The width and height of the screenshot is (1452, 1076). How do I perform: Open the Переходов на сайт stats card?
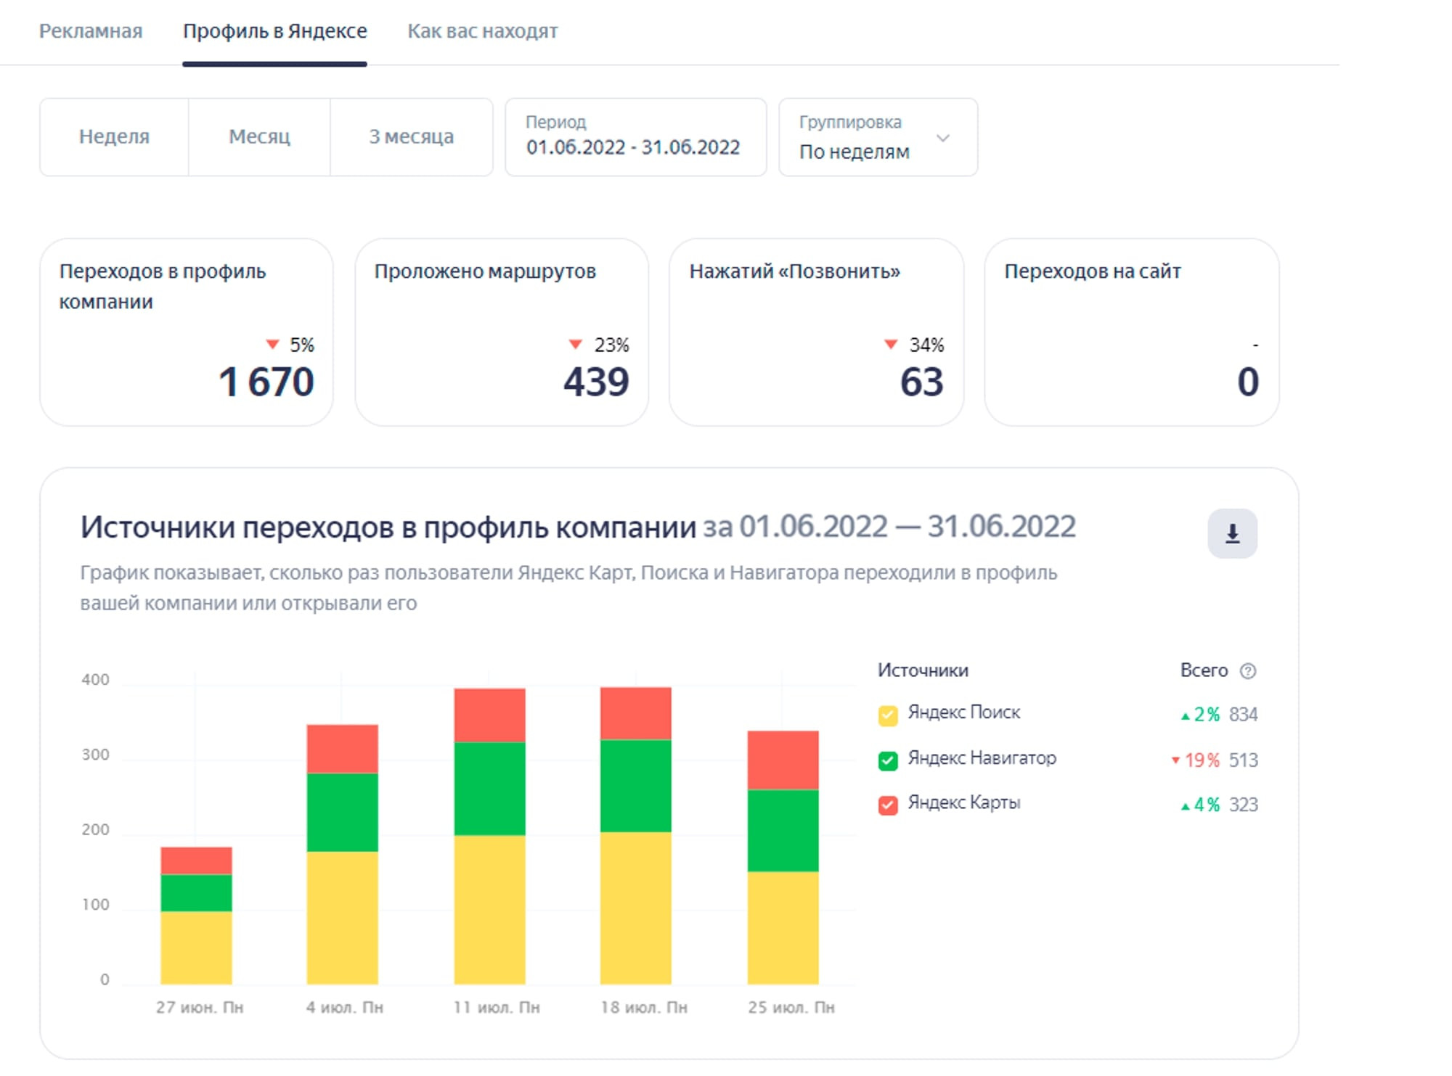click(x=1130, y=332)
